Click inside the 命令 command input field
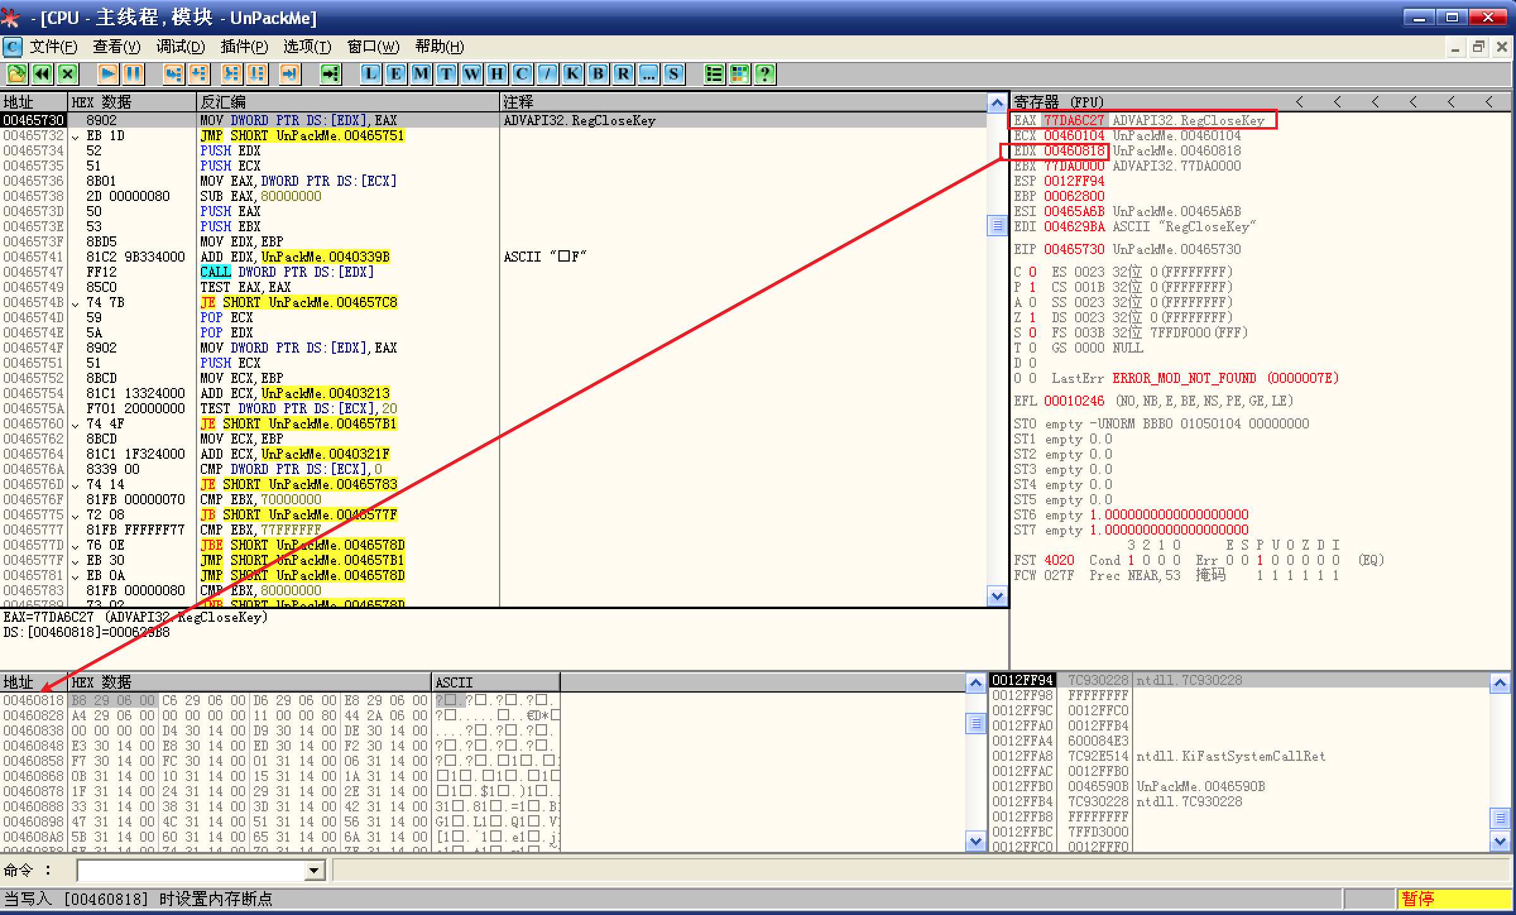 189,871
